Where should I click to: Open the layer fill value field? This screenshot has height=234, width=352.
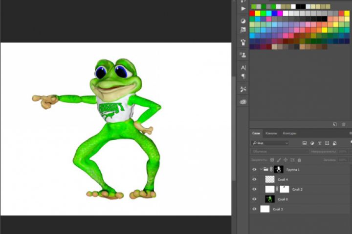click(344, 160)
